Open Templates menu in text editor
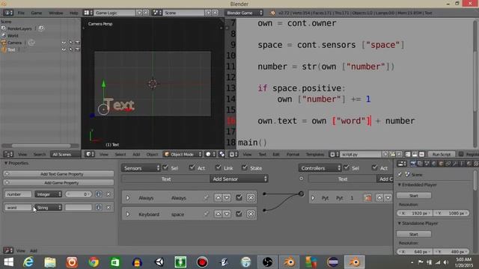The image size is (479, 269). pos(314,155)
